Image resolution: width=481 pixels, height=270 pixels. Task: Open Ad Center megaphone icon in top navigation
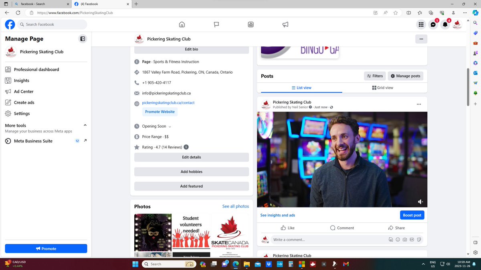285,24
